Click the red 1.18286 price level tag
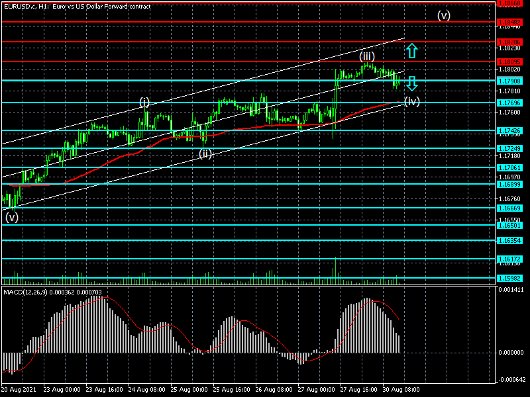The height and width of the screenshot is (397, 530). (509, 42)
